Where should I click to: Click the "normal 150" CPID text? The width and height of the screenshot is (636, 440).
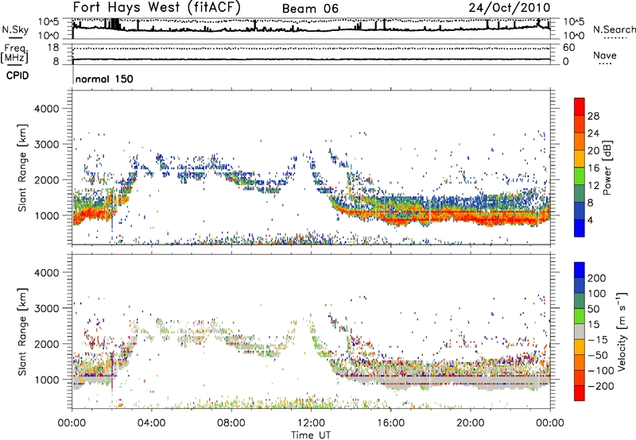tap(104, 79)
